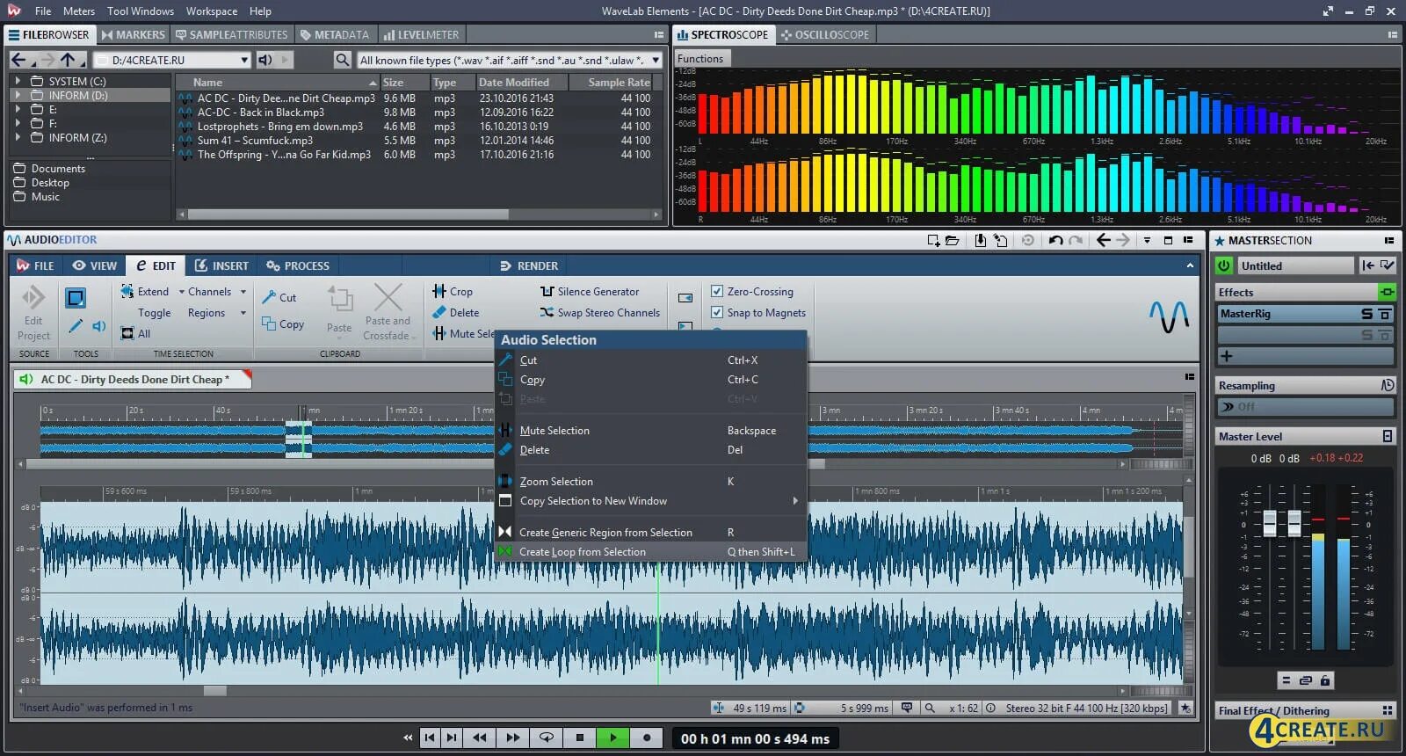Click the Crop tool in ribbon
Viewport: 1406px width, 756px height.
pos(453,291)
